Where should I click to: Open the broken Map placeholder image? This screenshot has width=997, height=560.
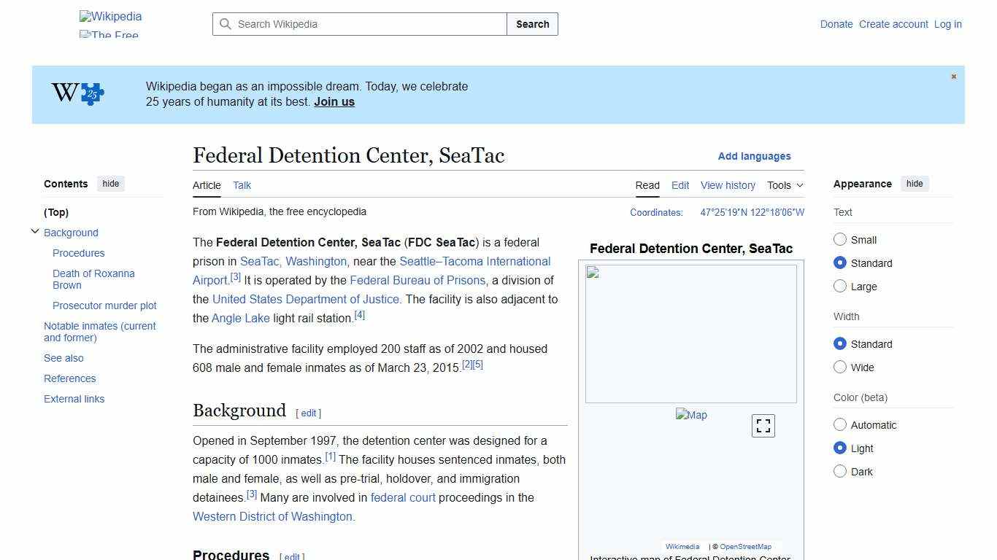[690, 415]
